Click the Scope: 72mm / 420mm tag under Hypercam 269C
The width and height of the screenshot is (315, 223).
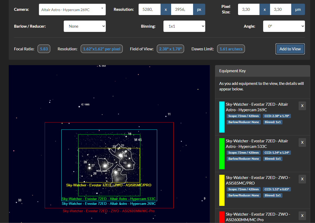(244, 116)
